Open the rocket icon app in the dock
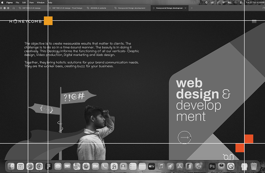The height and width of the screenshot is (173, 265). [170, 167]
